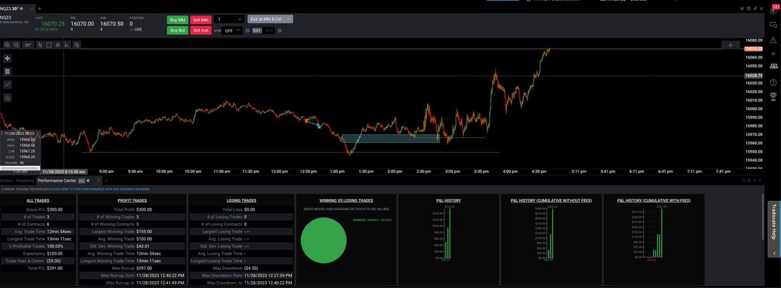Click the P&L HISTORY chart heading
The width and height of the screenshot is (781, 288).
coord(448,201)
